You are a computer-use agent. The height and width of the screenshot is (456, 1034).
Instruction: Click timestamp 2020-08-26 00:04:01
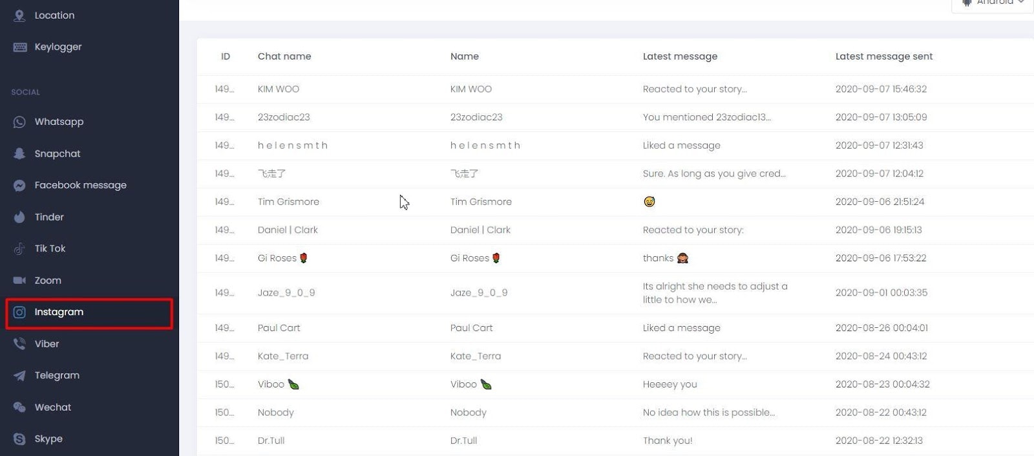pyautogui.click(x=881, y=329)
